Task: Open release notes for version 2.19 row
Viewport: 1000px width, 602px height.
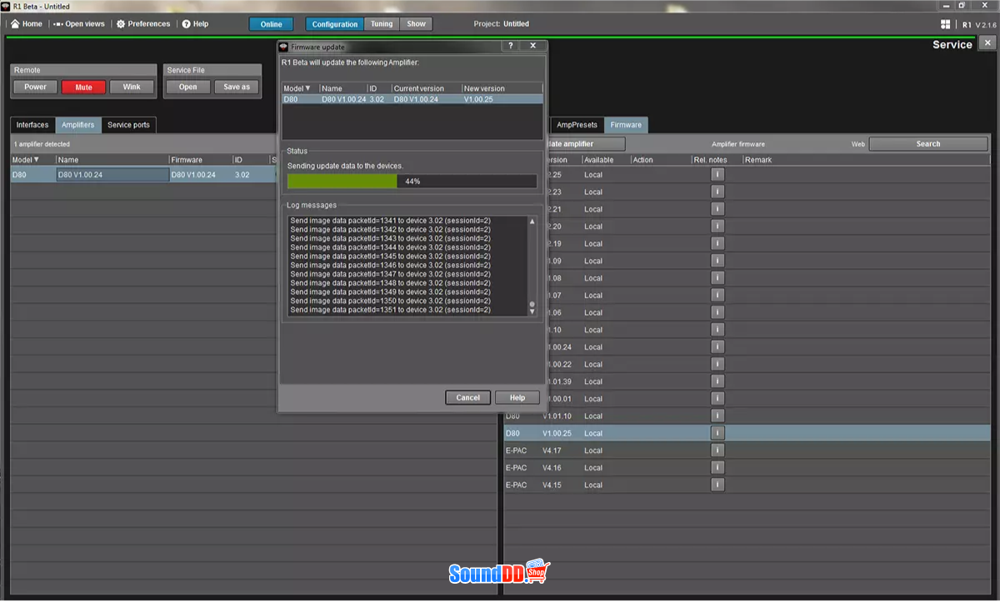Action: point(717,244)
